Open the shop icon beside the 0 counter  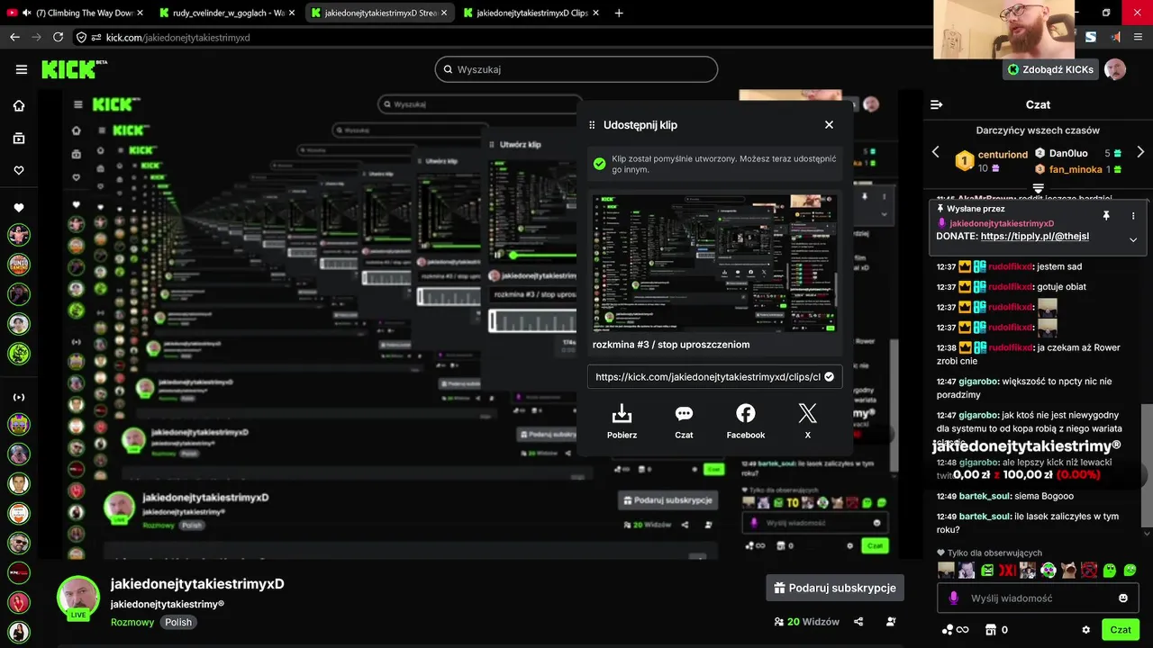click(x=991, y=630)
